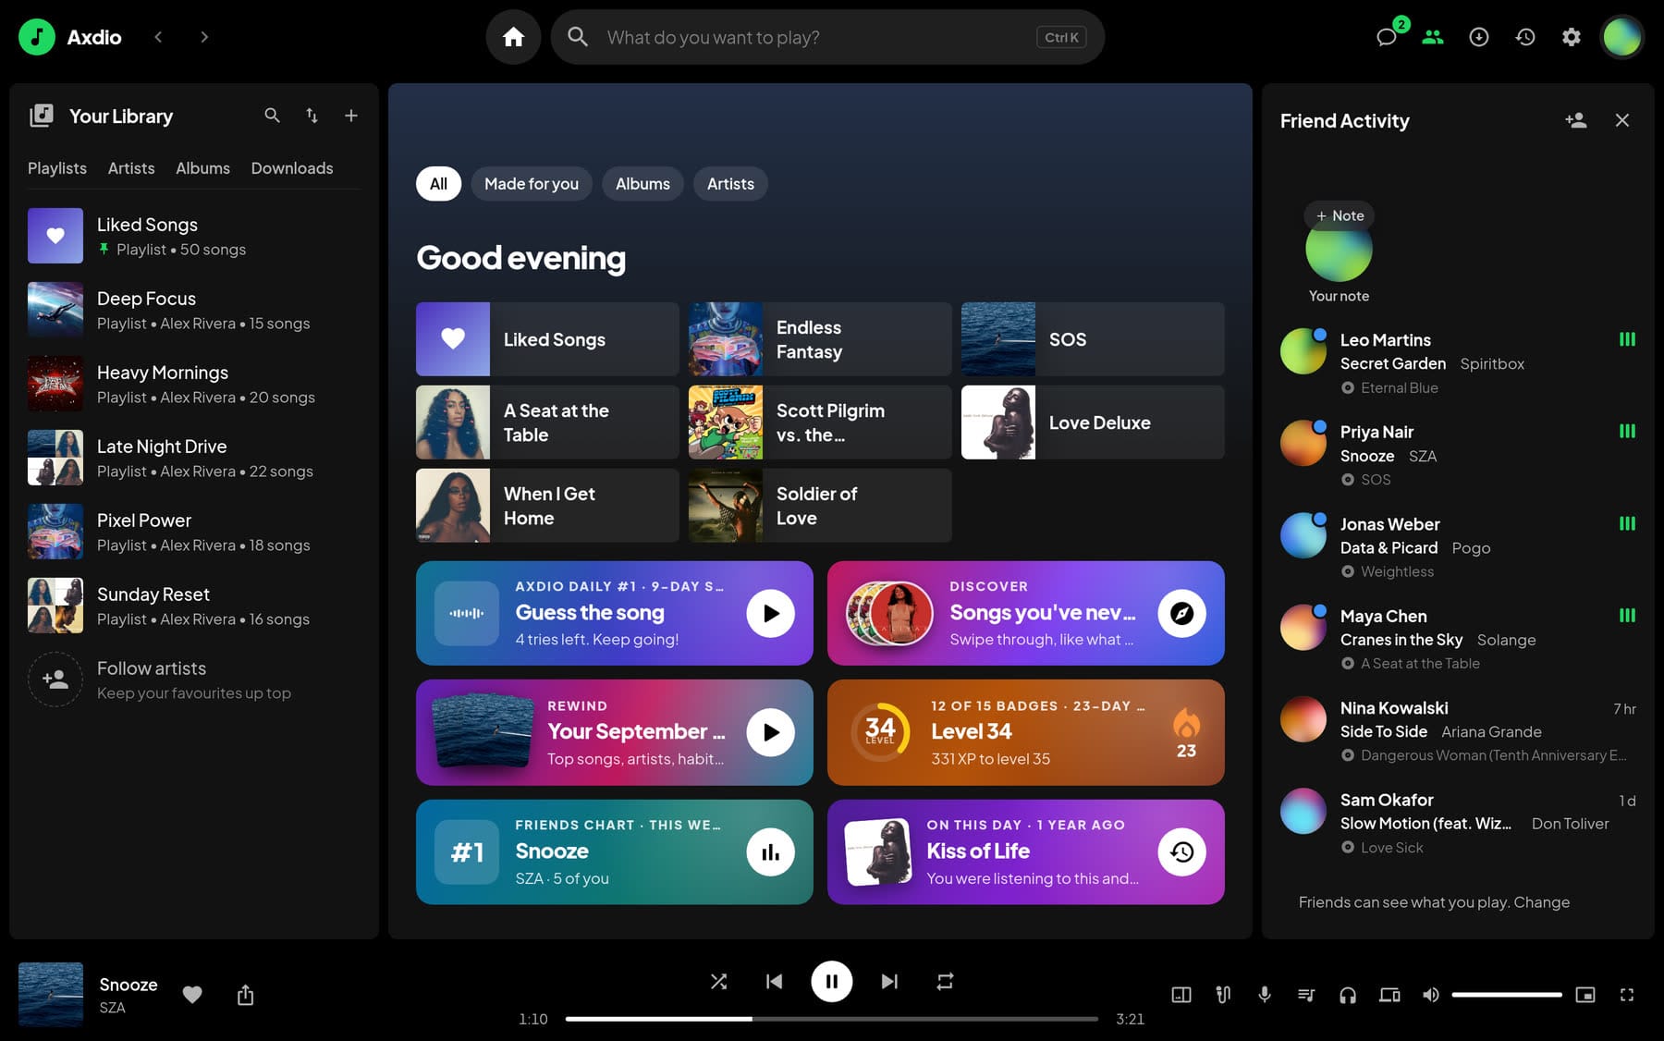The image size is (1664, 1041).
Task: Click the library sort arrows icon
Action: pos(312,116)
